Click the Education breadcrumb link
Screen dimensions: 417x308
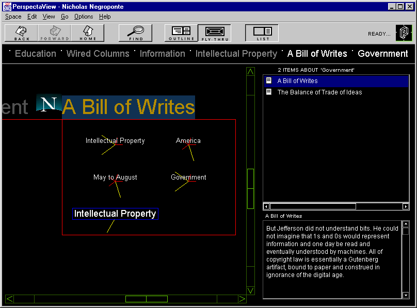click(35, 54)
